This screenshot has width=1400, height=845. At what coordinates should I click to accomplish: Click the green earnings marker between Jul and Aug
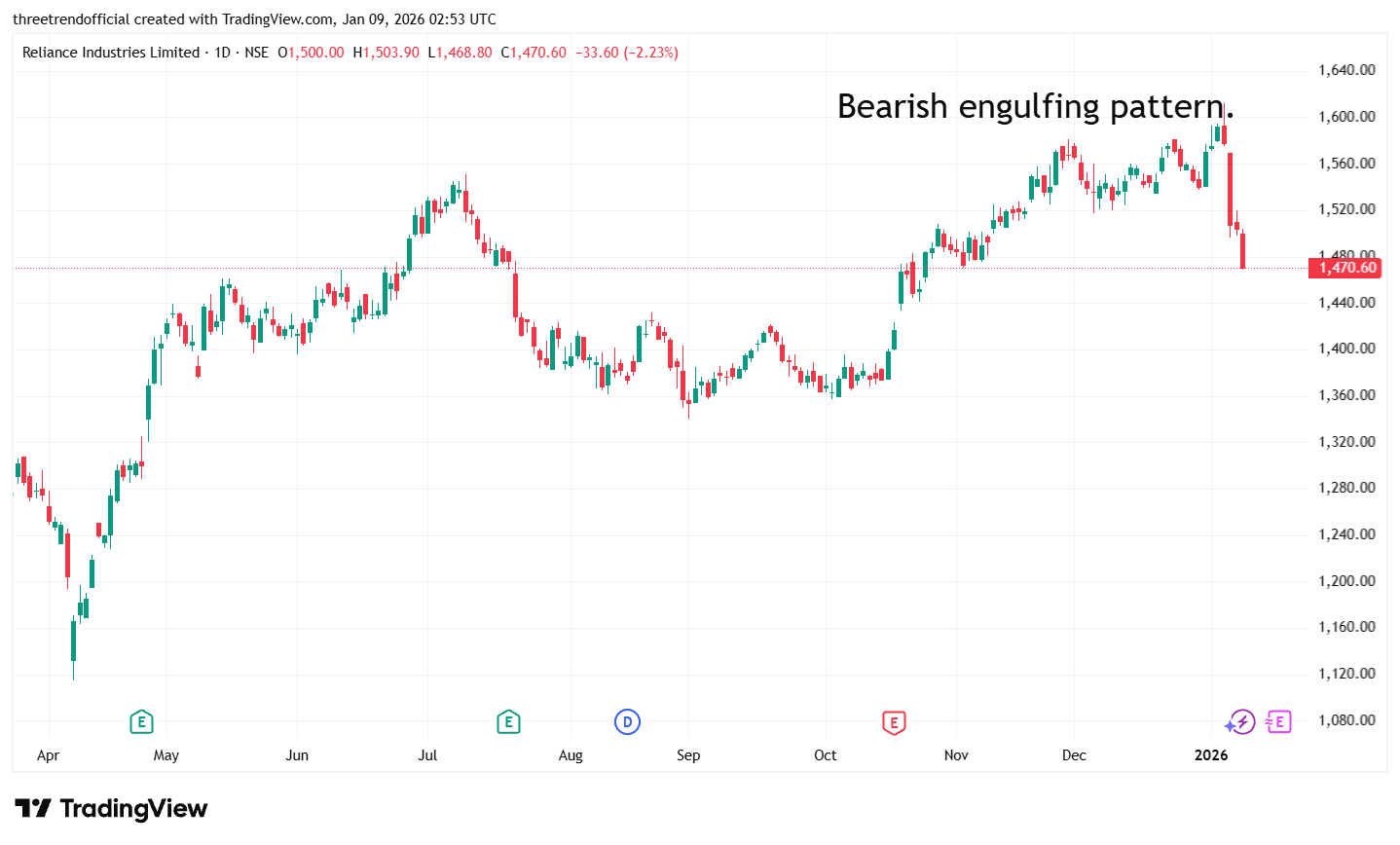tap(508, 722)
